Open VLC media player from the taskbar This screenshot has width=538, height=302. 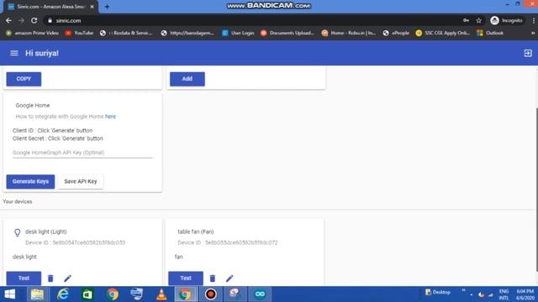(161, 294)
